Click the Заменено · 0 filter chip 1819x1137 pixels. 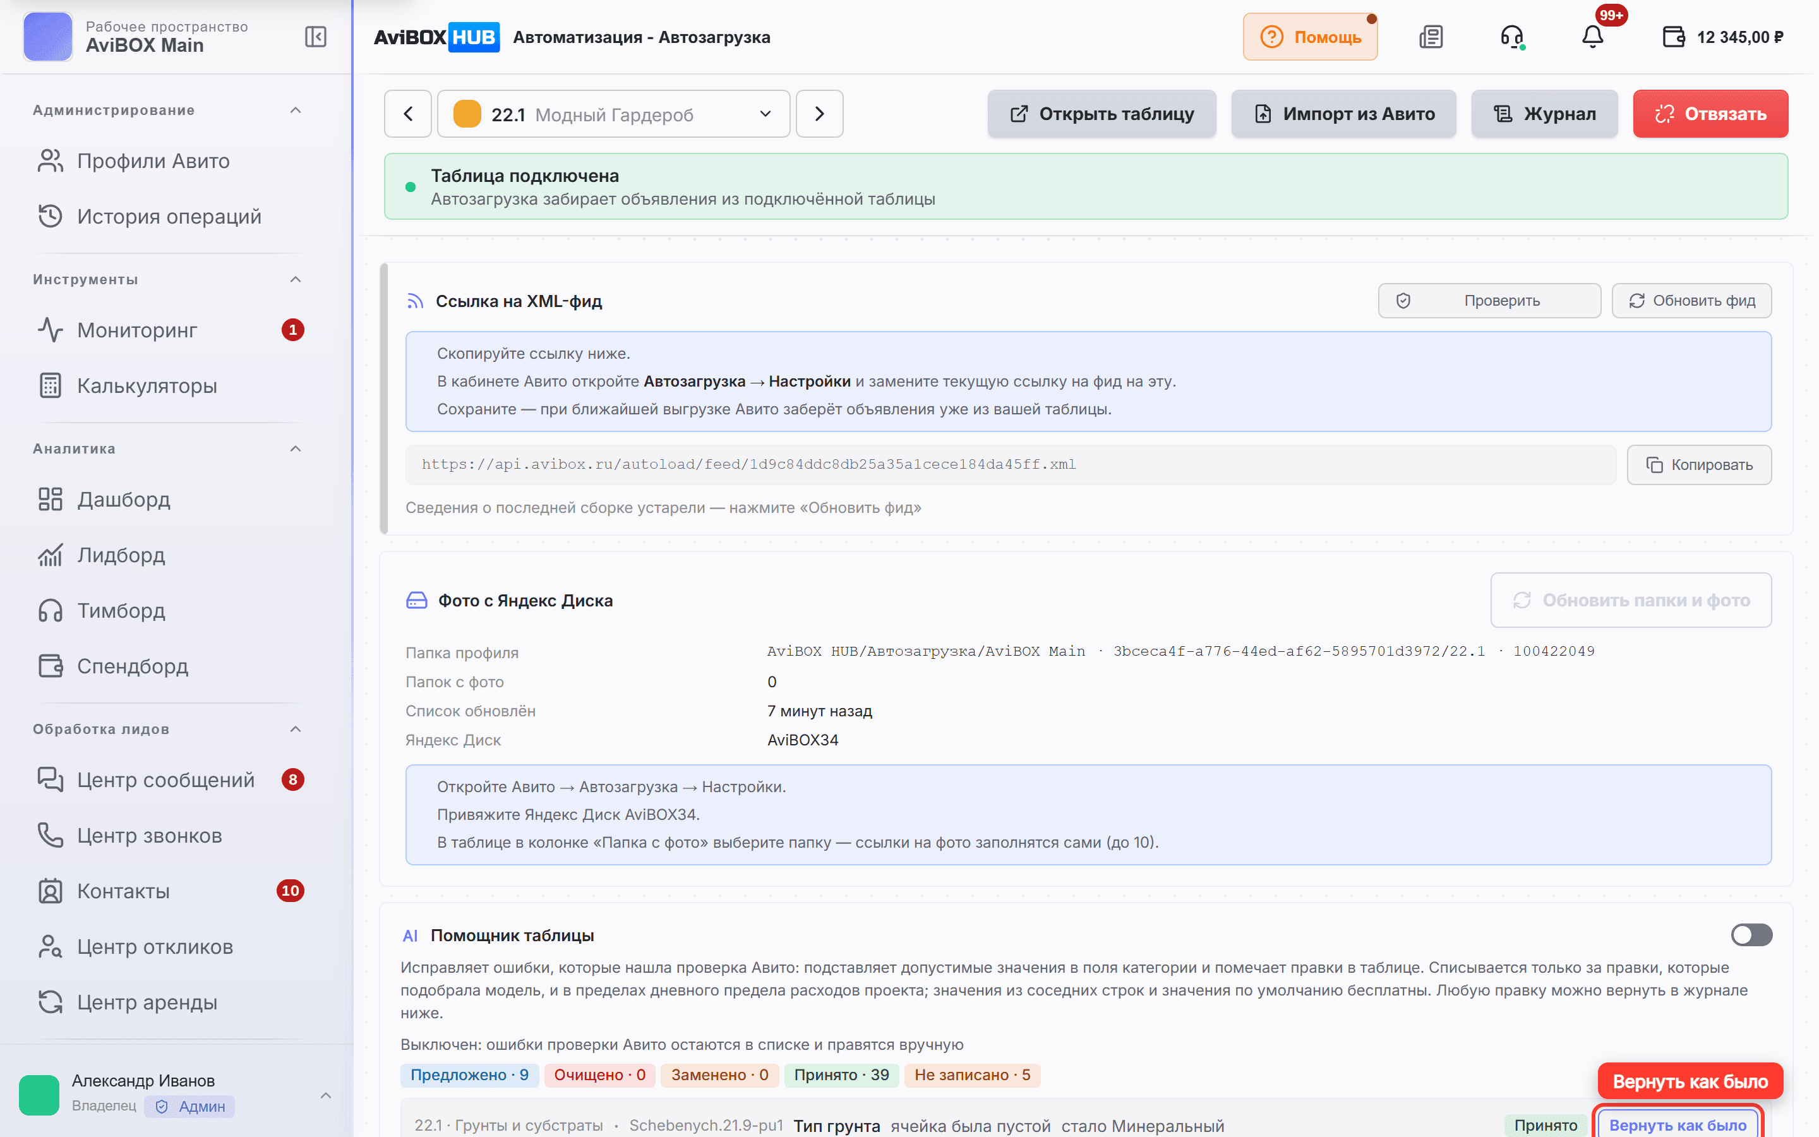pos(719,1075)
